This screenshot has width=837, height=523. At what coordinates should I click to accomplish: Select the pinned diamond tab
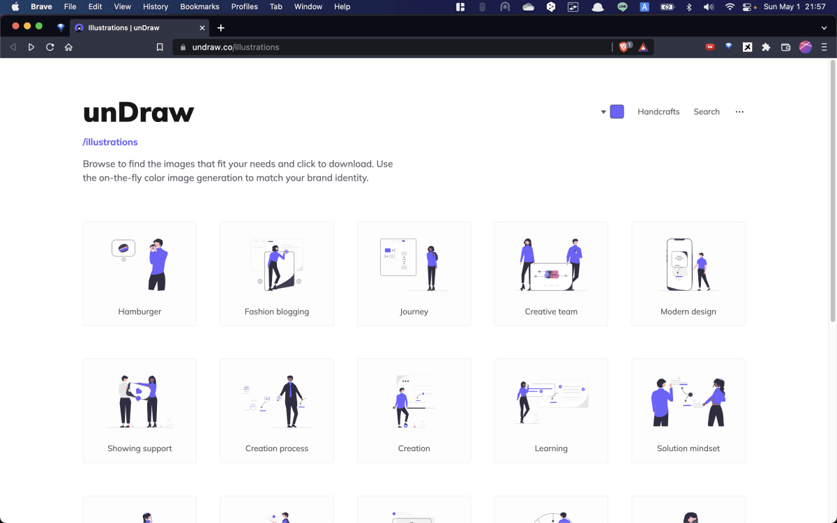point(61,28)
